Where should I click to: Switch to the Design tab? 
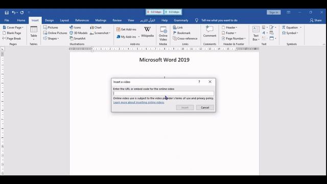click(x=49, y=20)
